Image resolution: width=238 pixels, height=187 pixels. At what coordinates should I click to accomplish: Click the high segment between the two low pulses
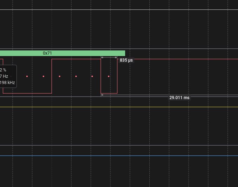(x=76, y=59)
